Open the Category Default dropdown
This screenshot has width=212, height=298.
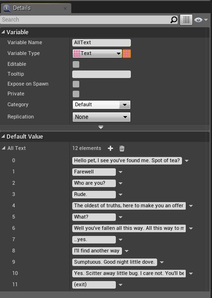(101, 105)
